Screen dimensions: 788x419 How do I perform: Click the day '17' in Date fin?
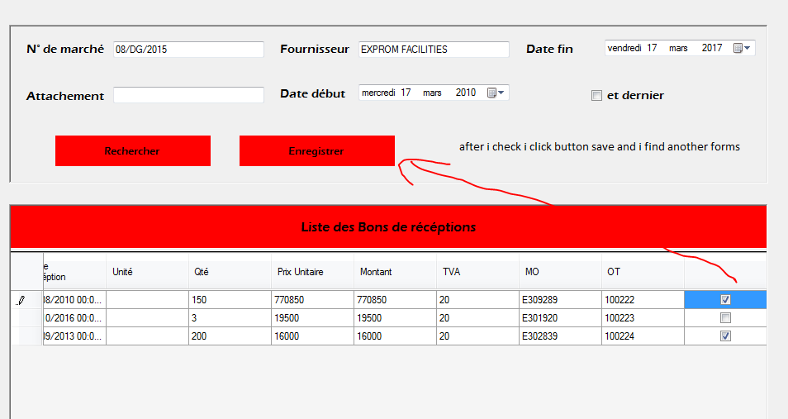point(652,48)
